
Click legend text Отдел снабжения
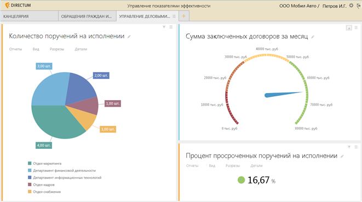point(47,192)
